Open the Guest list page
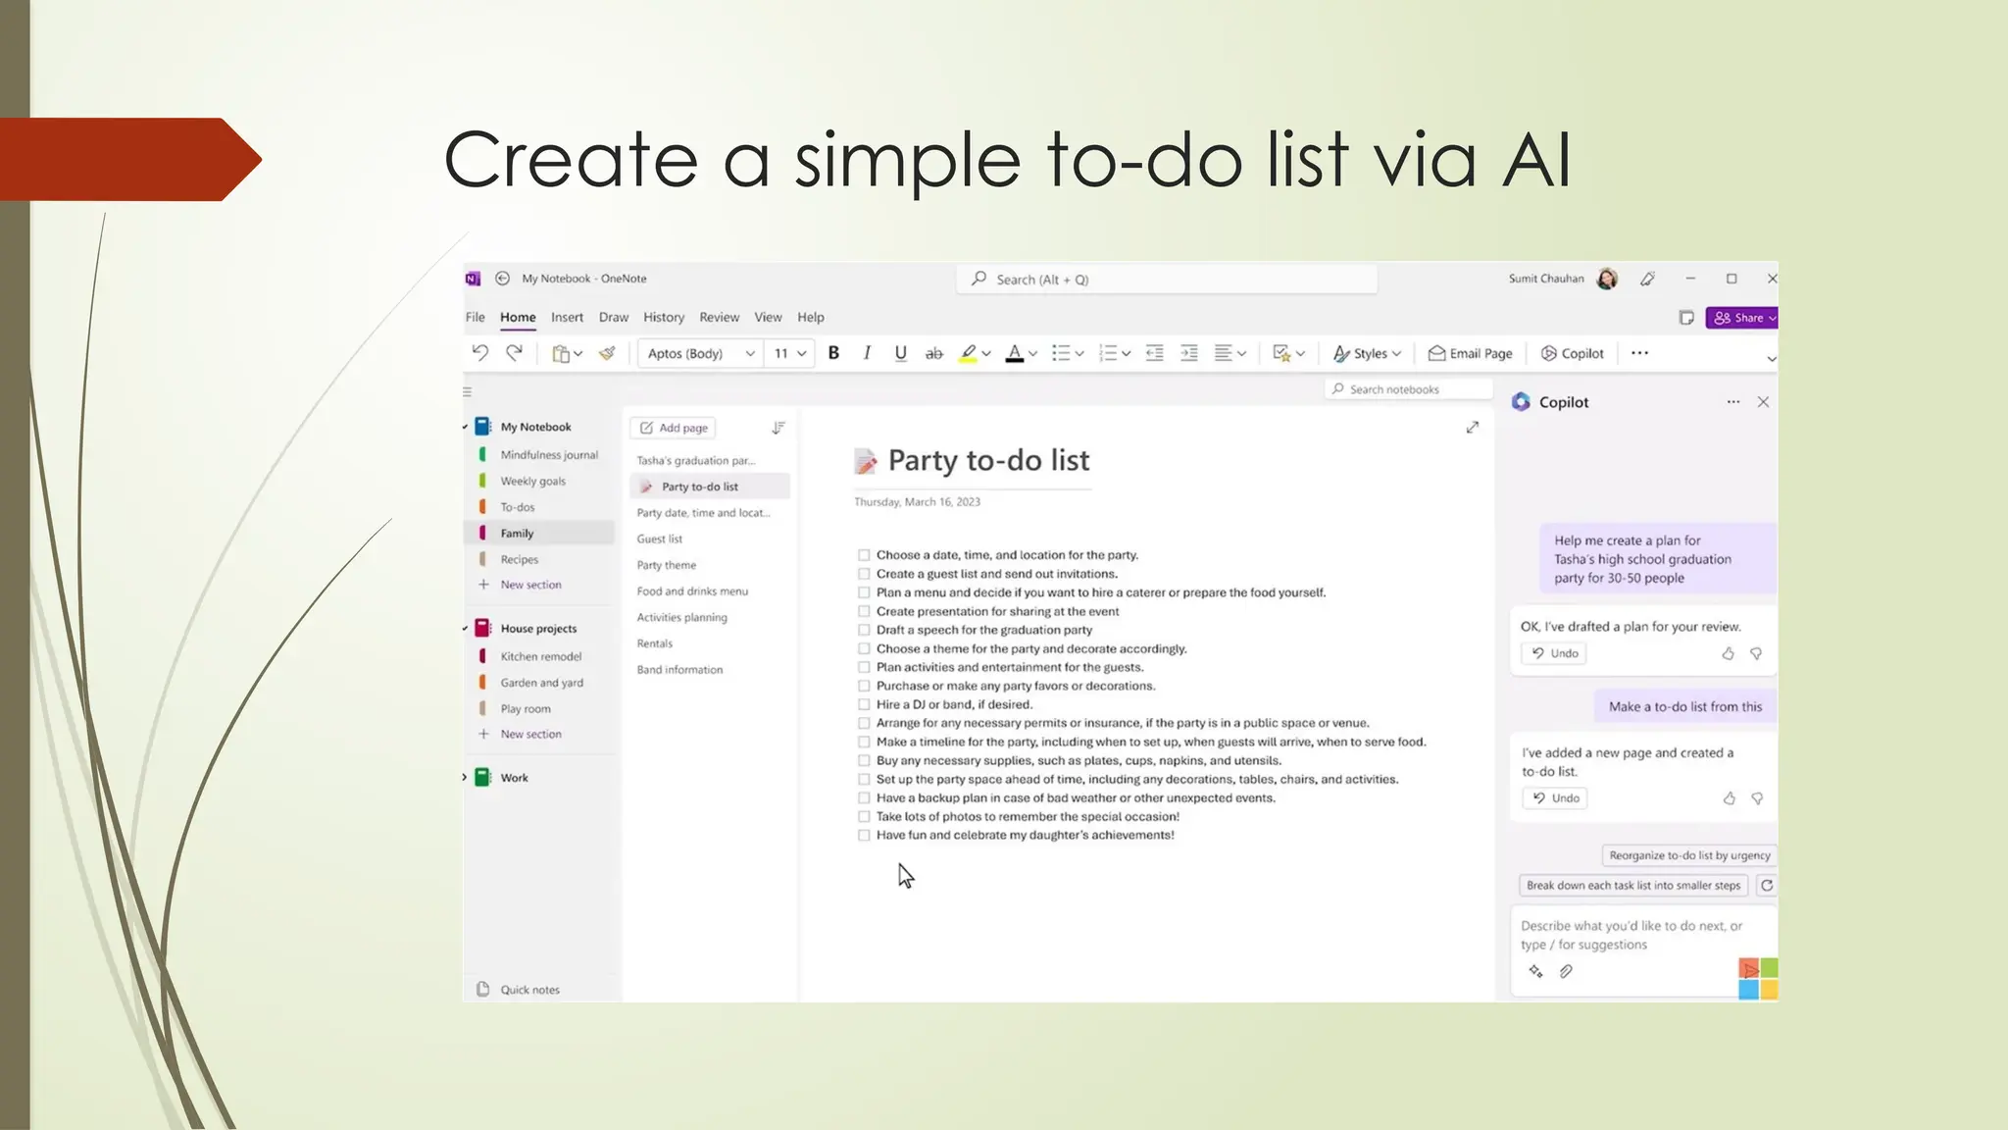 (x=660, y=539)
